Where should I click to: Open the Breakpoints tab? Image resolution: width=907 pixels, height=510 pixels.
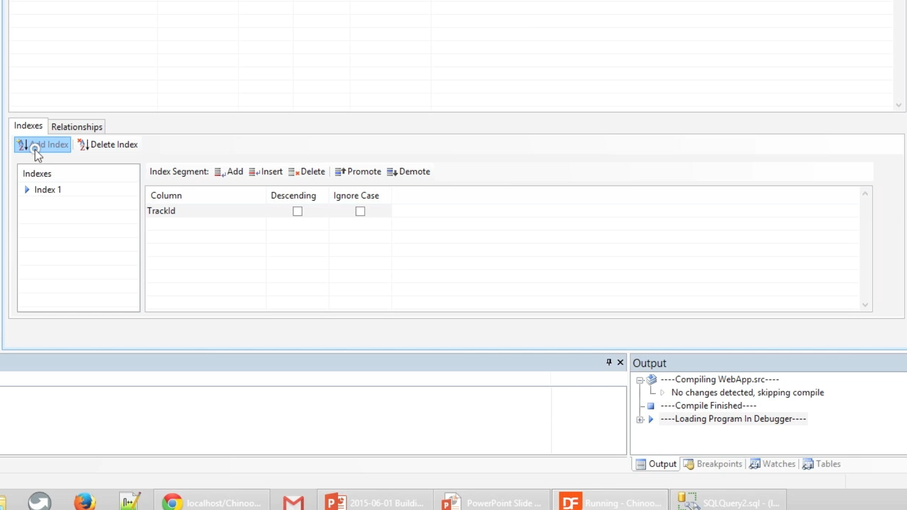click(713, 464)
